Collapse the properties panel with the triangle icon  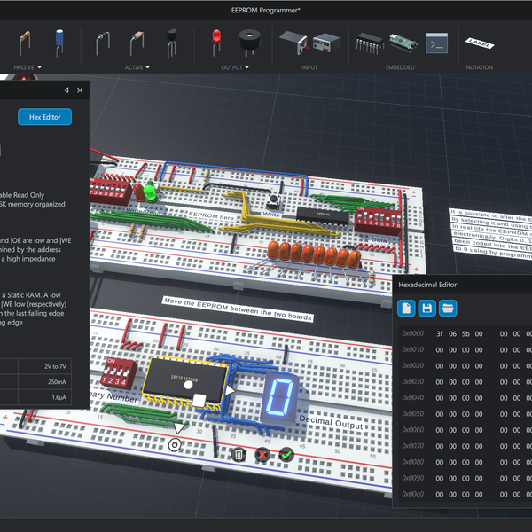(x=66, y=90)
